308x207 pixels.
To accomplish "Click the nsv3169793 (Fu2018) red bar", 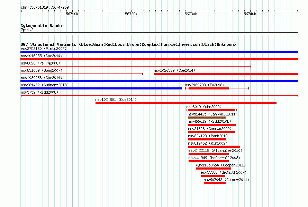I will coord(209,88).
